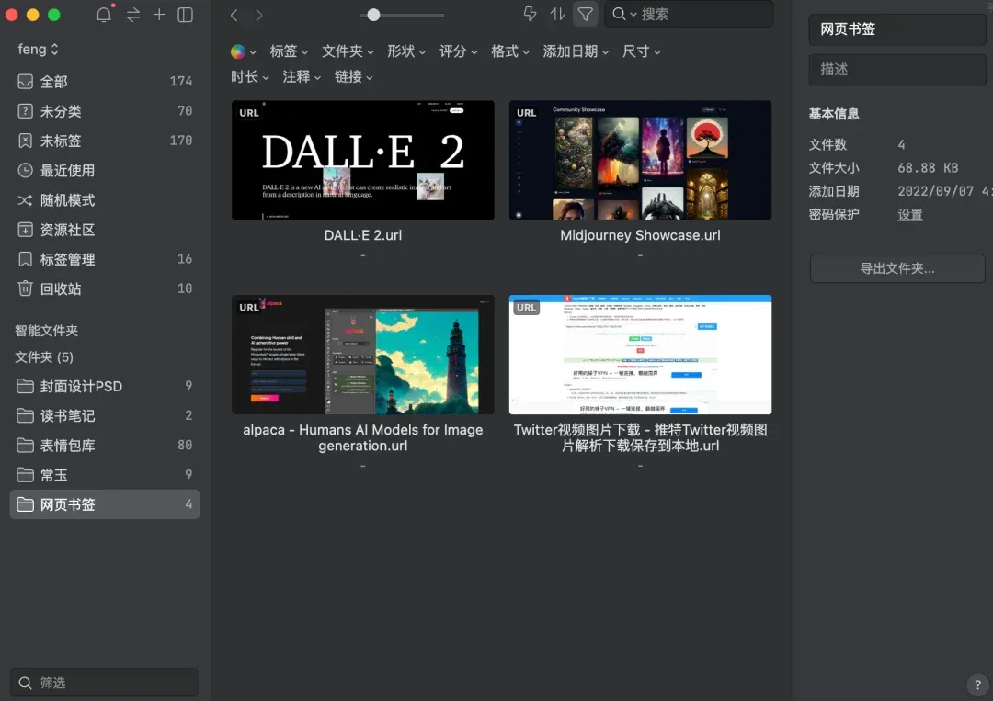Go back with the left arrow
993x701 pixels.
tap(234, 15)
